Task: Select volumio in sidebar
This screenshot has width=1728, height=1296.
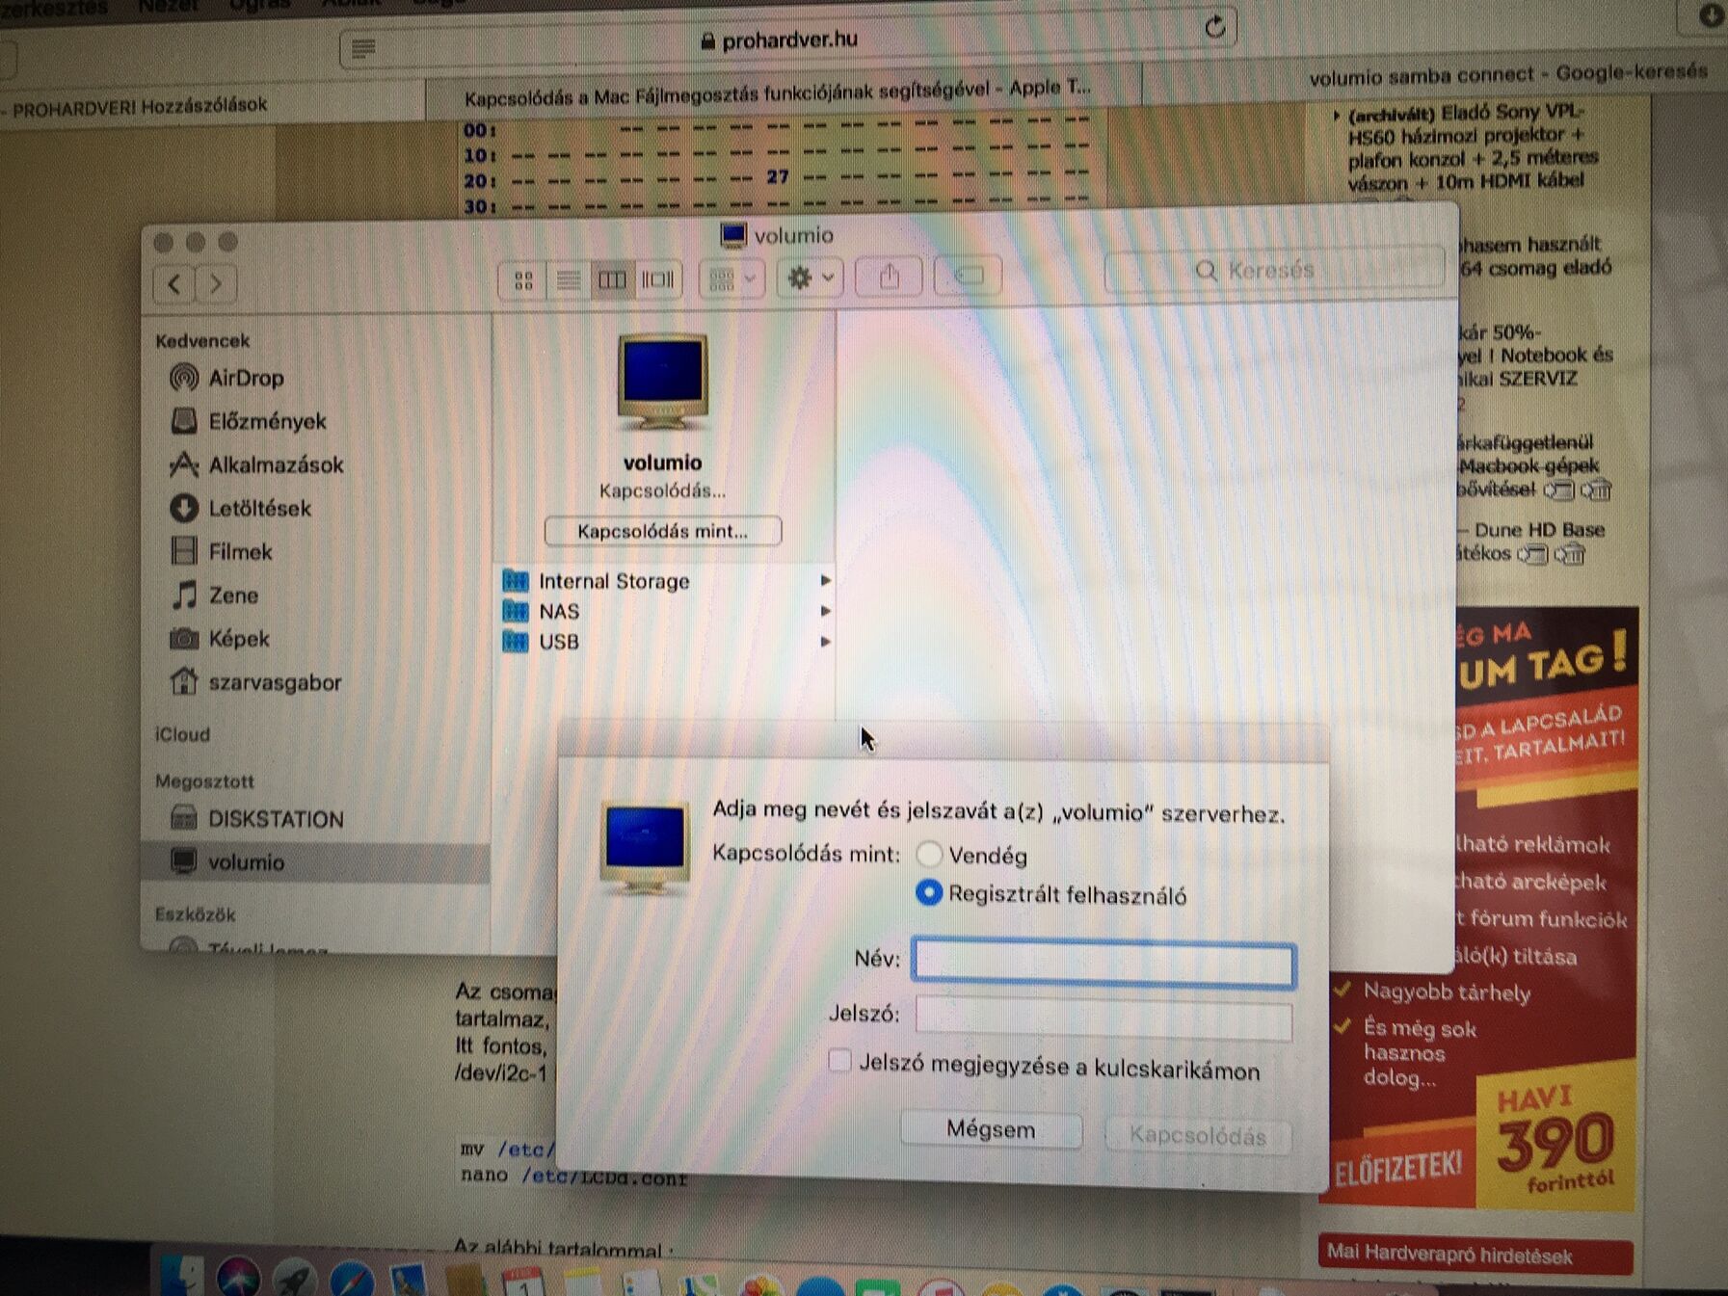Action: point(317,861)
